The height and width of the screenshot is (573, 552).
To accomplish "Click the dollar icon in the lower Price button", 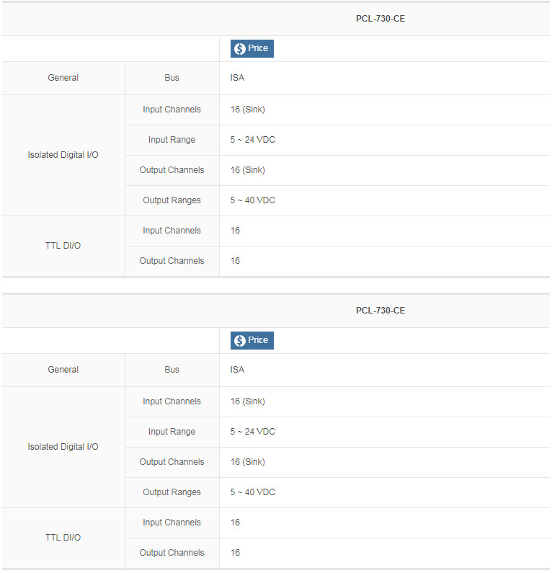I will (240, 341).
